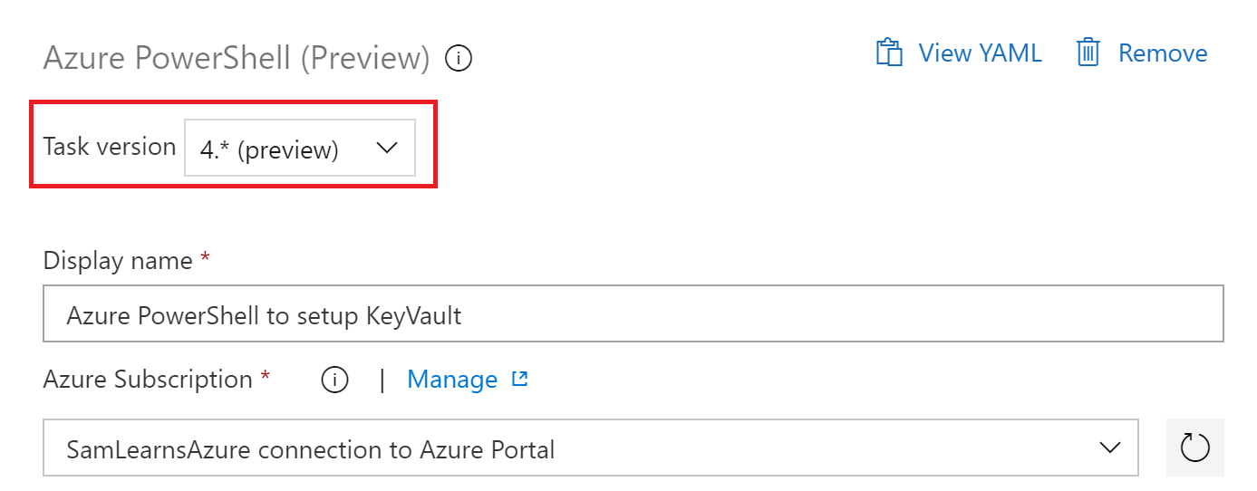Click the Task version label
This screenshot has width=1257, height=491.
(110, 147)
